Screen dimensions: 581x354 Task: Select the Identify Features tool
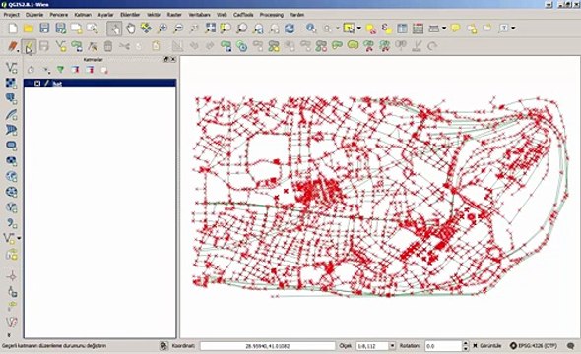[311, 29]
